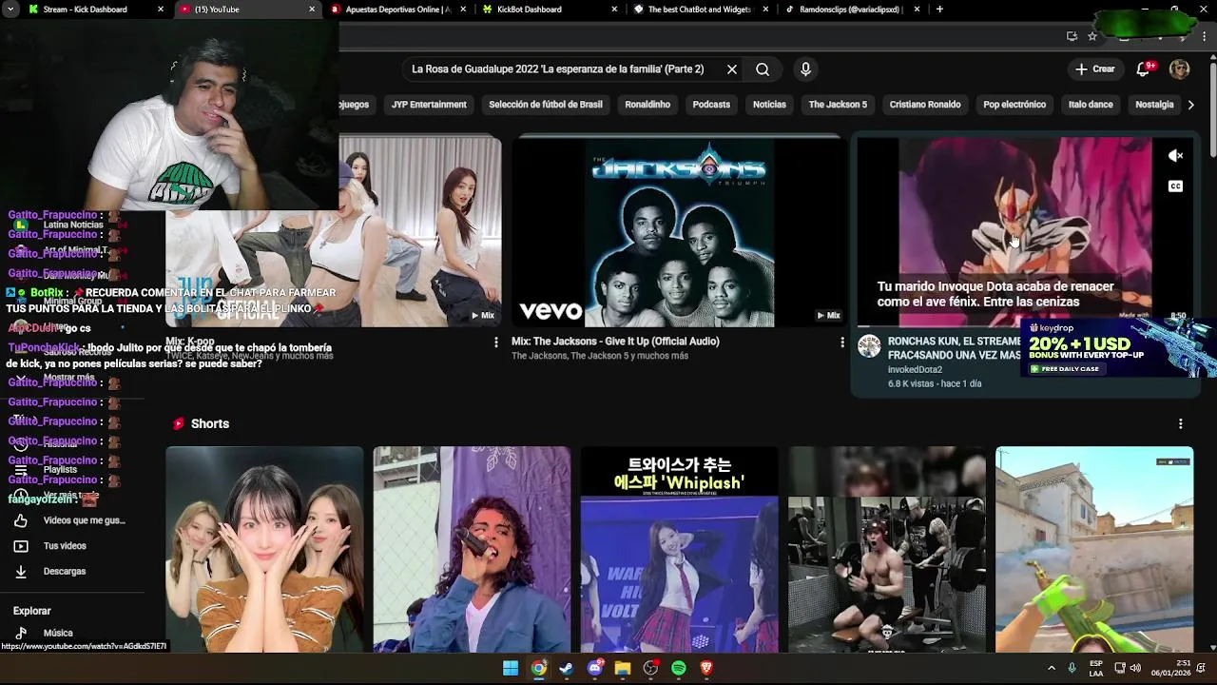1217x685 pixels.
Task: Open a new browser tab
Action: [x=939, y=10]
